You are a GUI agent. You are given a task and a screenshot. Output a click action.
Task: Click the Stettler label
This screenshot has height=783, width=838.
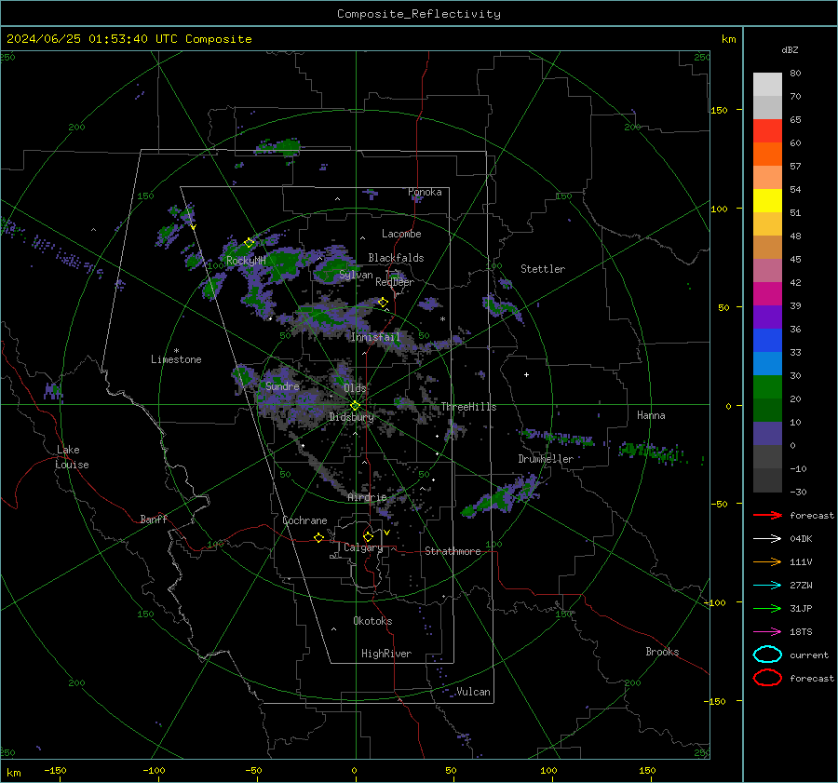coord(543,269)
